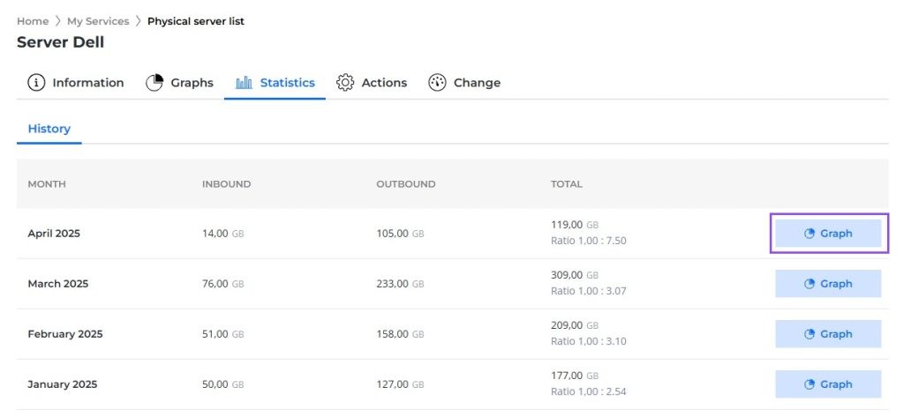Go to Home in breadcrumb
Viewport: 904px width, 417px height.
coord(33,21)
